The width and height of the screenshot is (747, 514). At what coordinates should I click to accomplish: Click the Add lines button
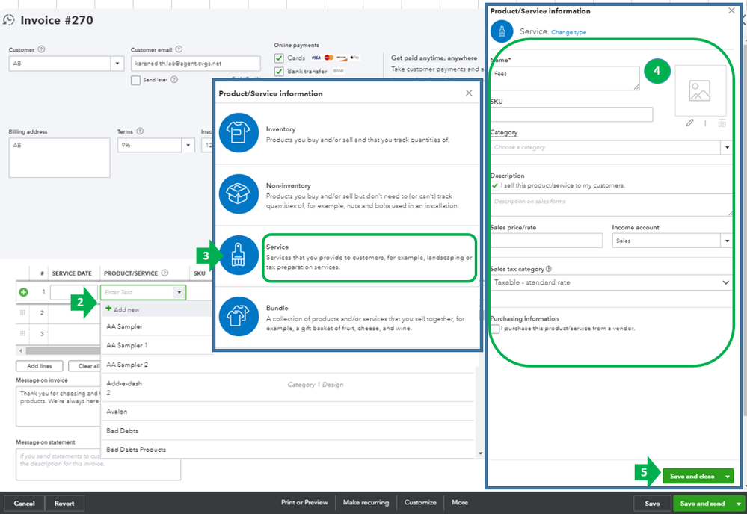[x=40, y=366]
